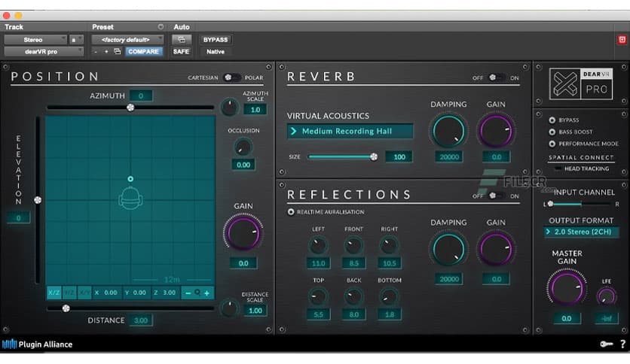Click the Reverb GAIN knob

point(496,131)
